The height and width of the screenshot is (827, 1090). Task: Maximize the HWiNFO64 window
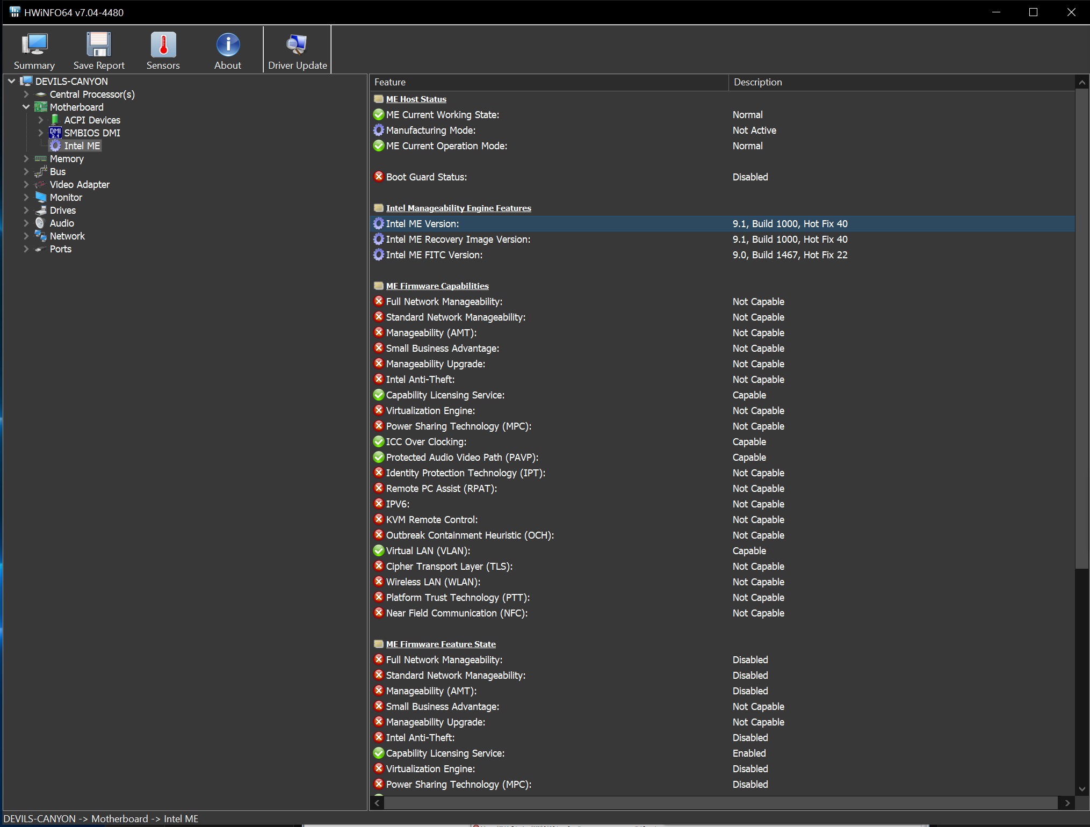pos(1033,12)
